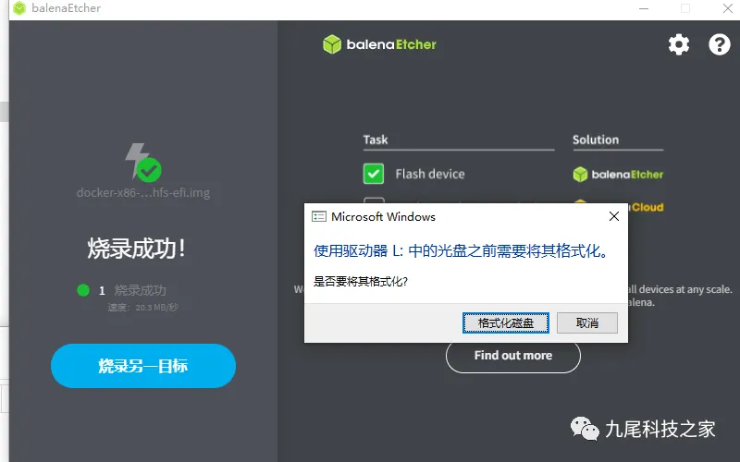Click the green status dot beside 烧录成功
The height and width of the screenshot is (462, 740).
pos(83,290)
